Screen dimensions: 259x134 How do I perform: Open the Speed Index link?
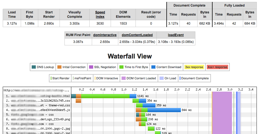pyautogui.click(x=100, y=14)
